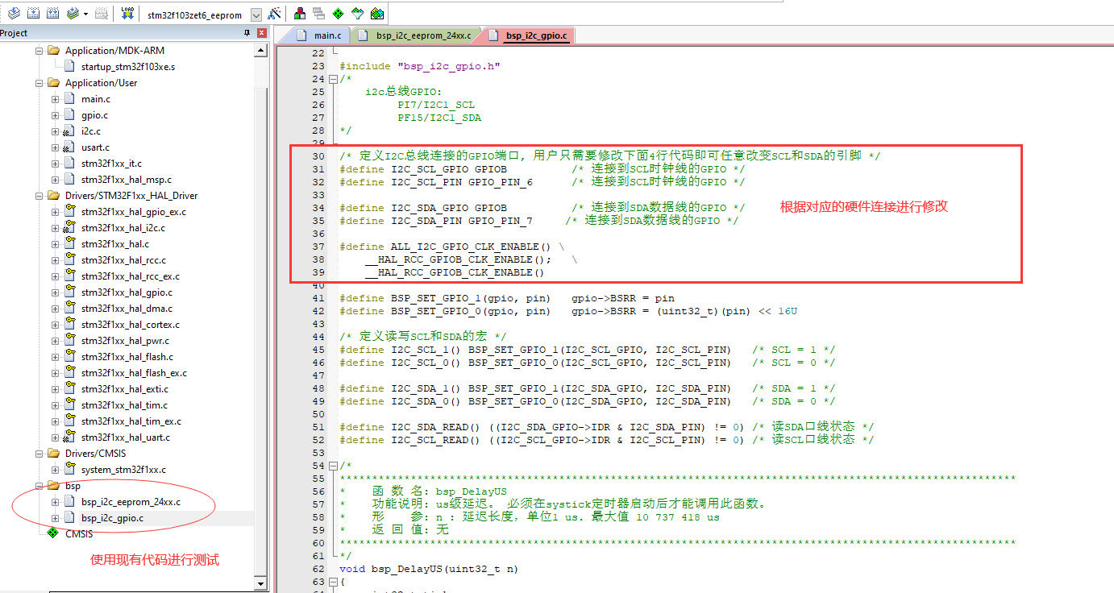The image size is (1114, 593).
Task: Translate the current file
Action: pos(15,12)
